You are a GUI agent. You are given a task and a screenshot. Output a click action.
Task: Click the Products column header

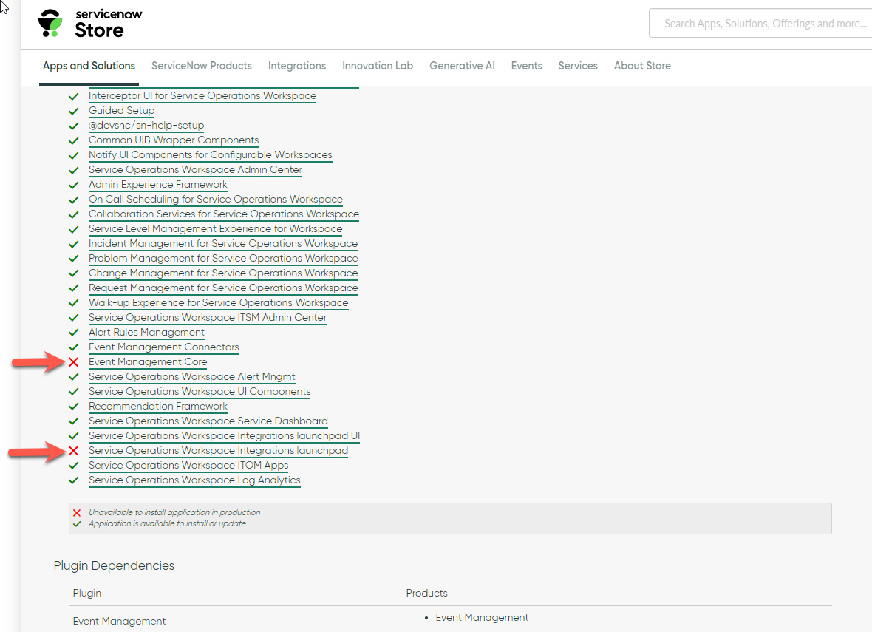click(426, 593)
